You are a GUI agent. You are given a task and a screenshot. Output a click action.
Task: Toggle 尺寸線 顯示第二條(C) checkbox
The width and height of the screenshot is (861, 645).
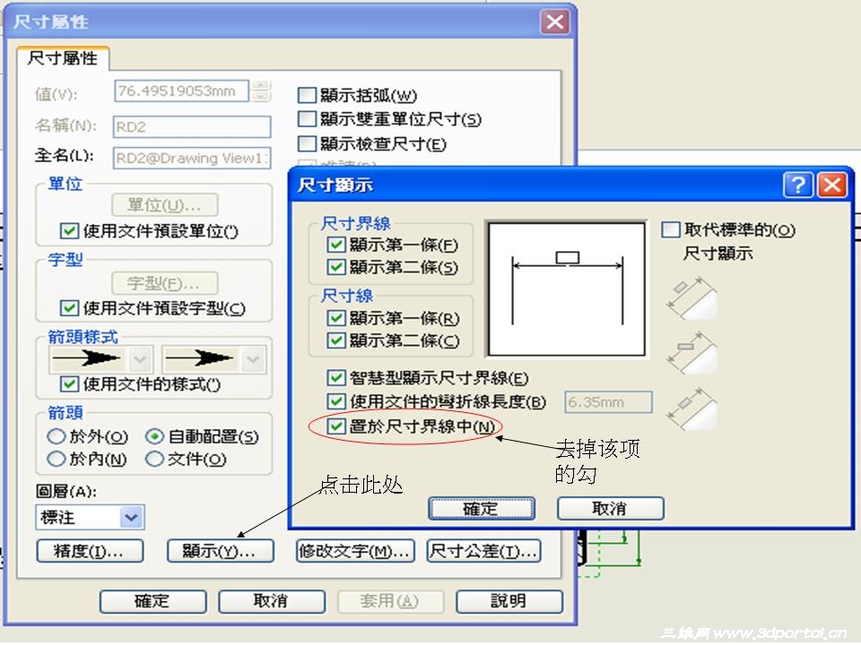coord(336,340)
